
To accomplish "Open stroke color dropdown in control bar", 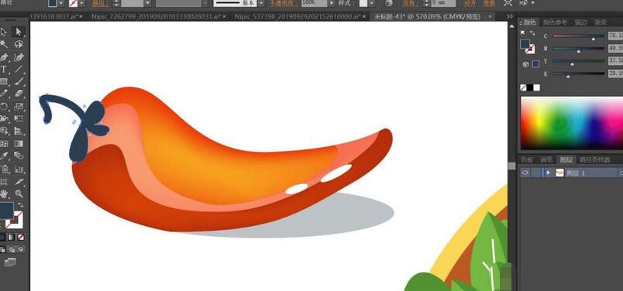I will tap(81, 3).
